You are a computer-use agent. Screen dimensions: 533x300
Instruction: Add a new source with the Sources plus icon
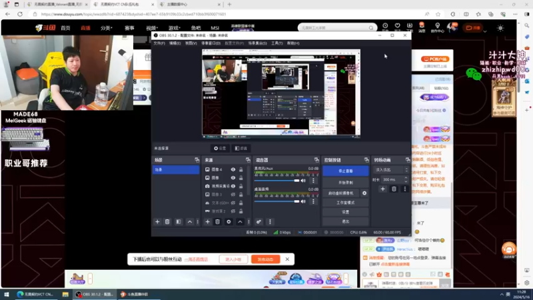[x=208, y=222]
